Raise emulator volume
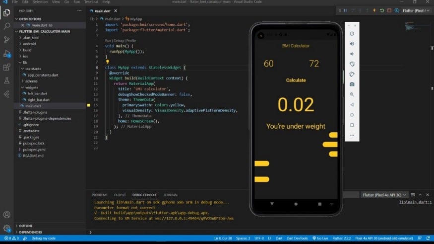Screen dimensions: 434x244 click(352, 44)
